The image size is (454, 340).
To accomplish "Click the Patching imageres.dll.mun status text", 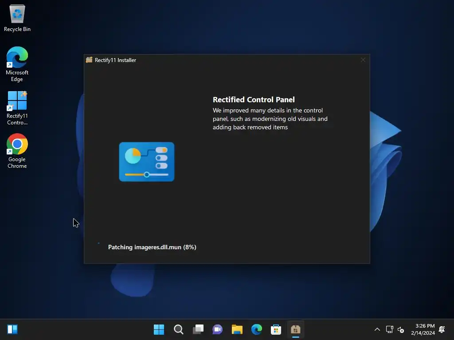I will click(x=152, y=247).
